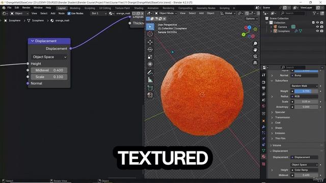The height and width of the screenshot is (183, 326).
Task: Collapse the Subsurface panel
Action: 281,80
